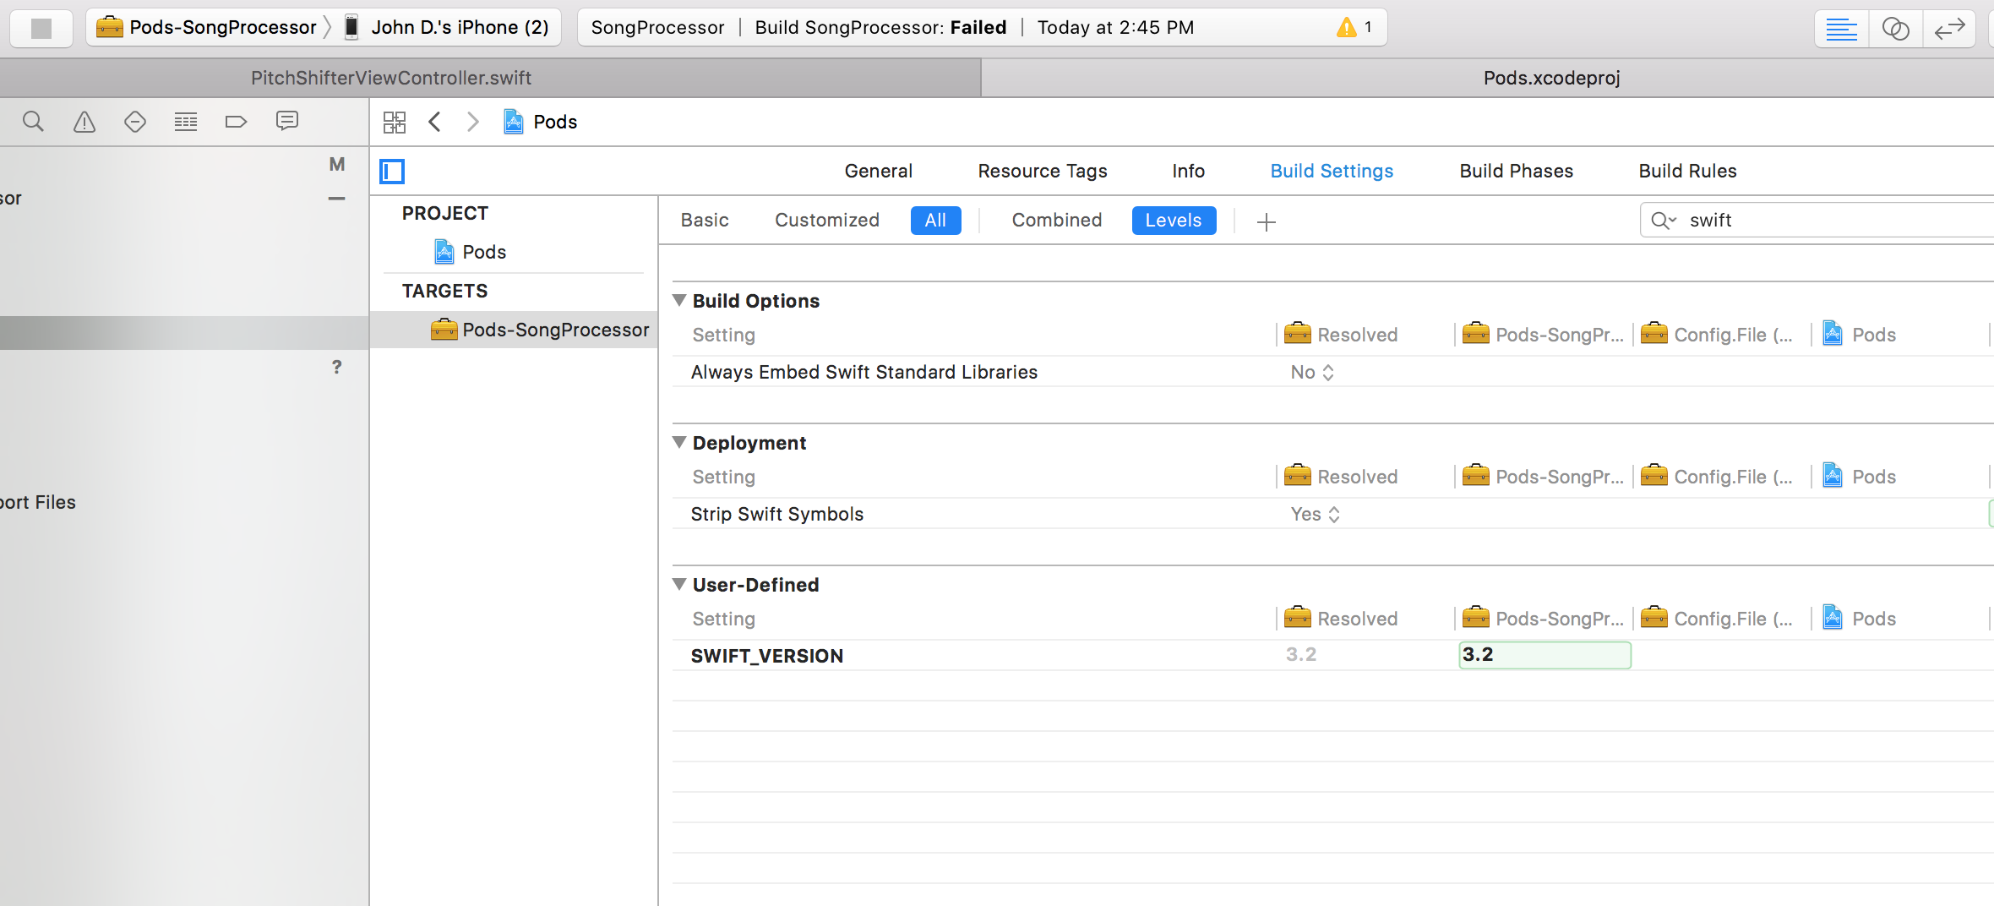
Task: Show Basic build settings
Action: pyautogui.click(x=705, y=220)
